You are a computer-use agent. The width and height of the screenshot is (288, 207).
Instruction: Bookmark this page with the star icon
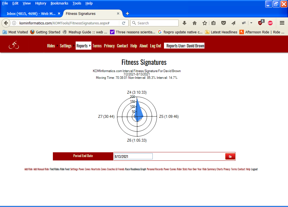[204, 23]
